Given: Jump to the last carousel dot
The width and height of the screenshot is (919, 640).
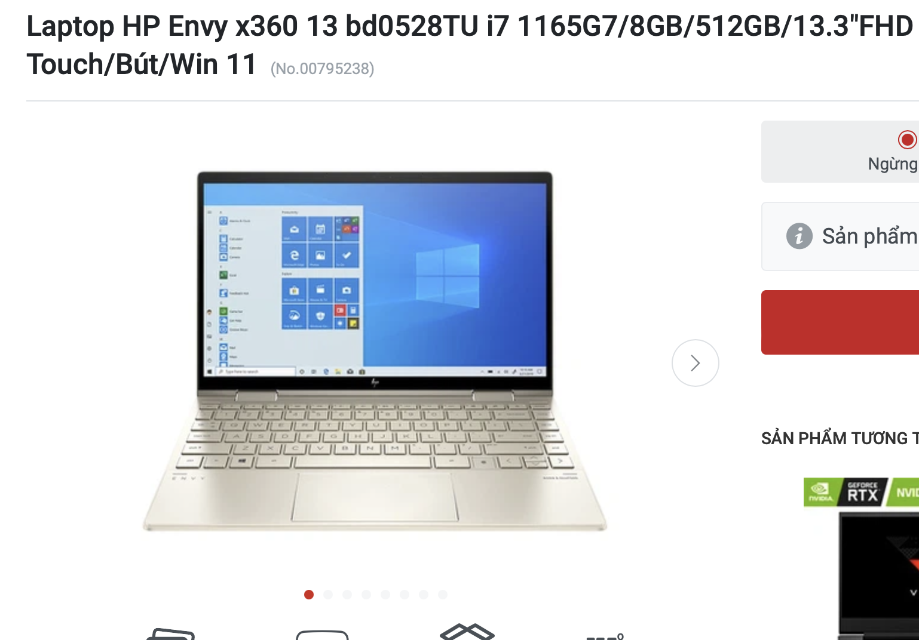Looking at the screenshot, I should (x=443, y=595).
